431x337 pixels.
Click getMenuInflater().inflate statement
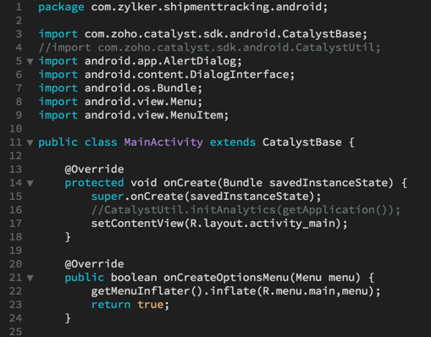235,291
